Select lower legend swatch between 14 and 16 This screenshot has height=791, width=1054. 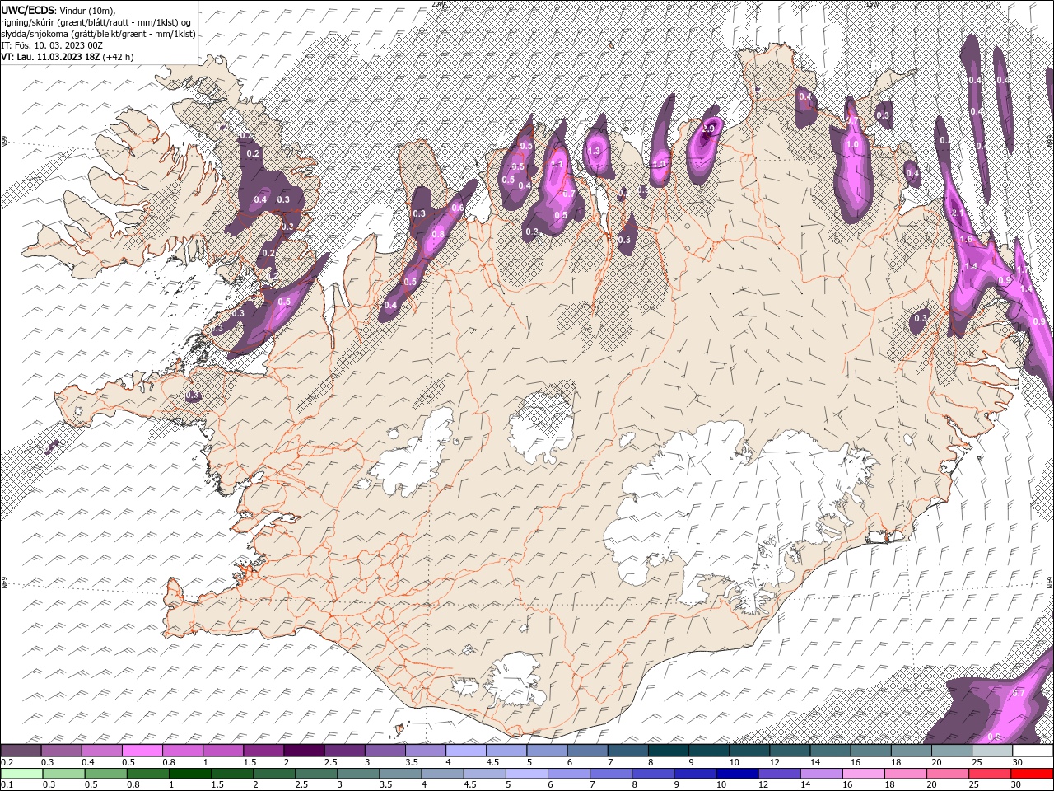tap(821, 774)
